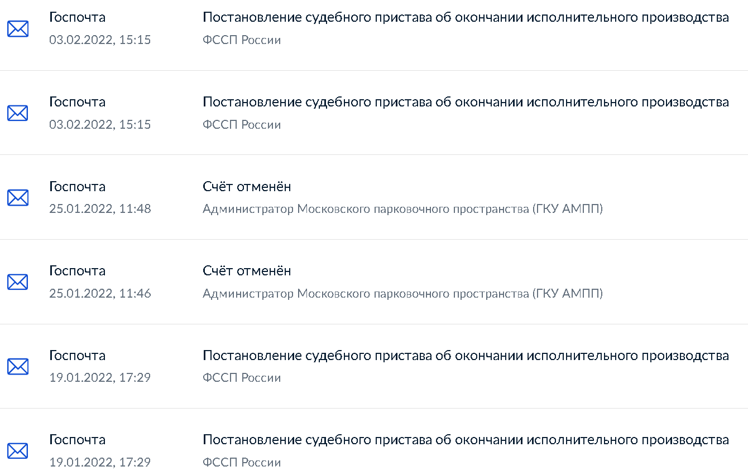Click the ГКУ АМПП sender line in the 11:46 message

point(403,294)
